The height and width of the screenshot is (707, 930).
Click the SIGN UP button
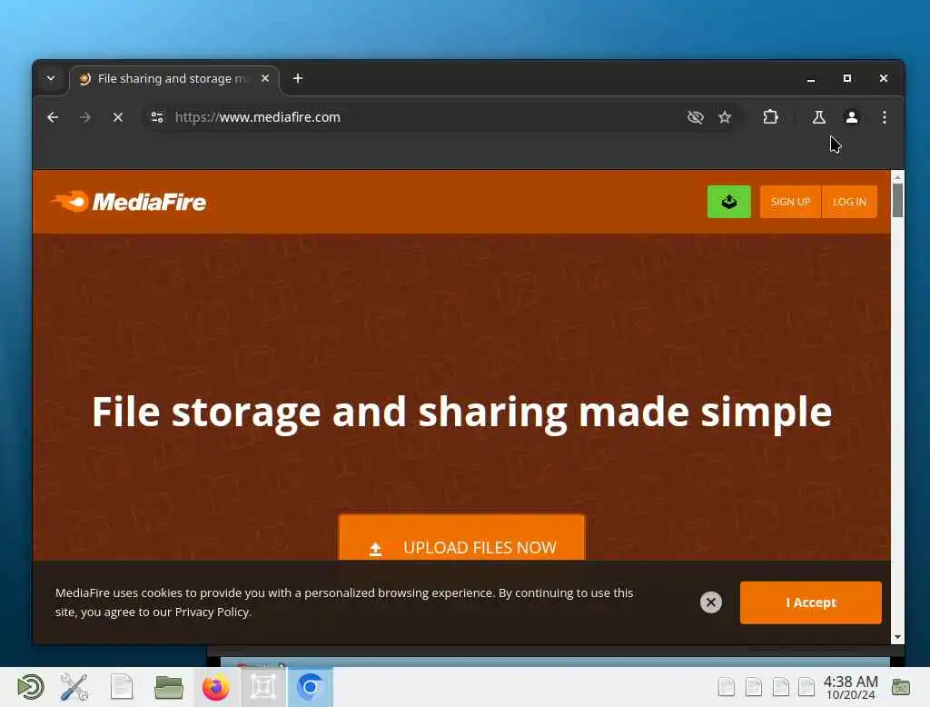point(791,202)
